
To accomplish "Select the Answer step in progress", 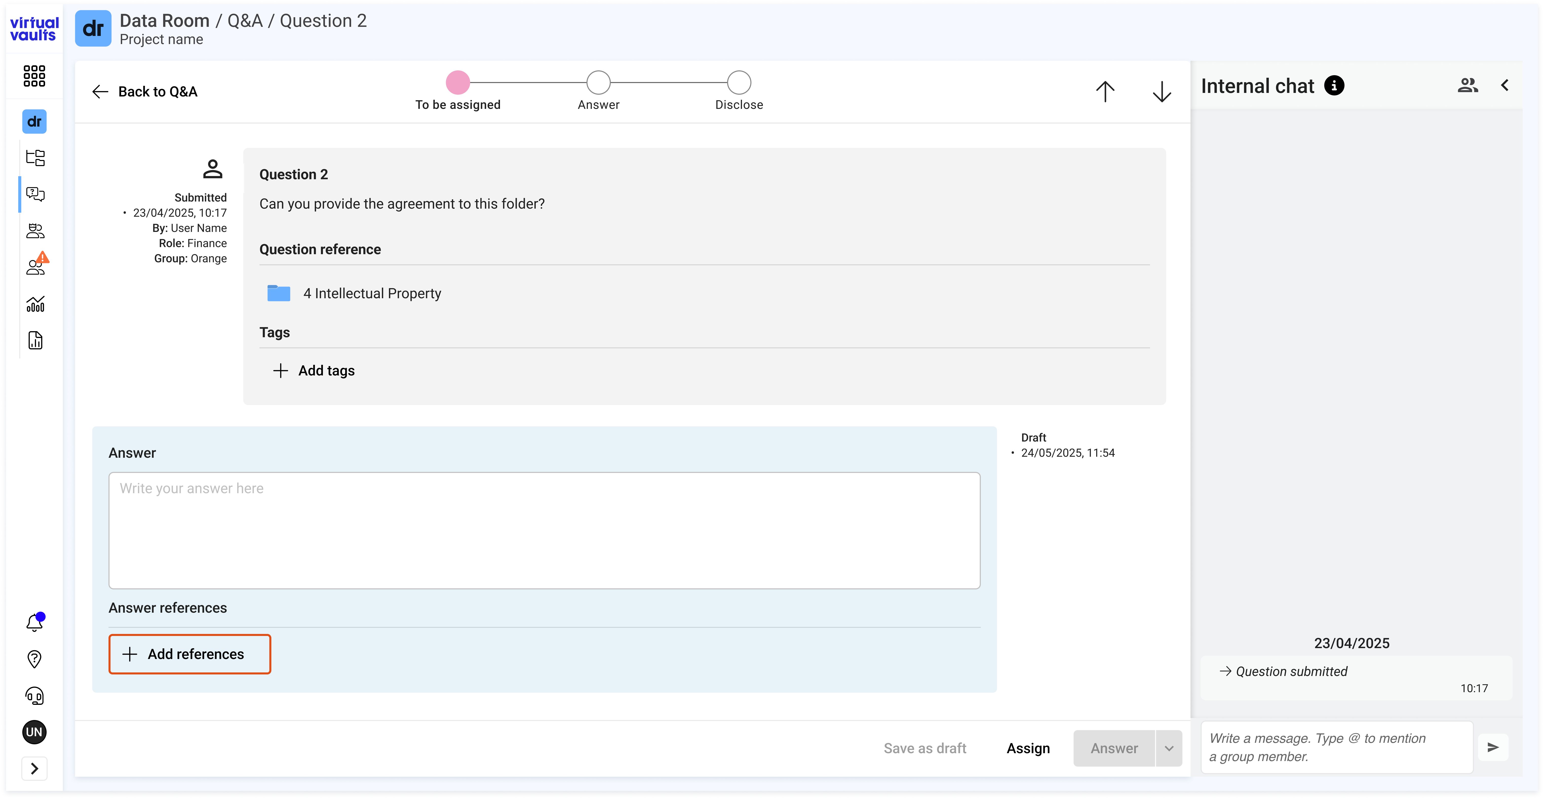I will tap(598, 91).
